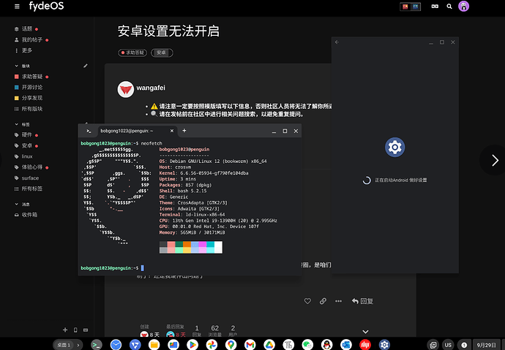Go to next image with right arrow
Screen dimensions: 505x350
(494, 160)
